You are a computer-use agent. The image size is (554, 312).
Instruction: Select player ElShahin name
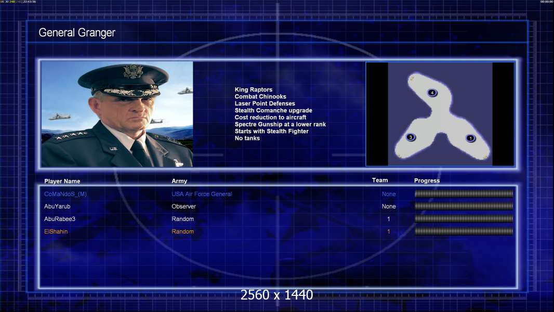[x=56, y=231]
